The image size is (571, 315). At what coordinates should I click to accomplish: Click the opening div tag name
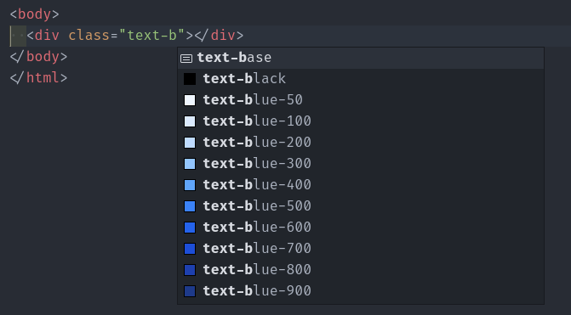pos(47,36)
